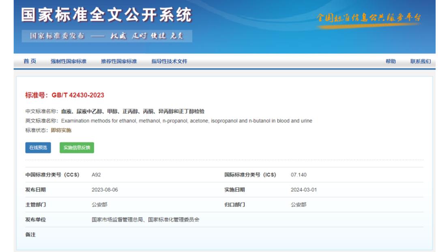Switch to the 推荐性国家标准 section
This screenshot has height=252, width=438.
click(x=119, y=62)
